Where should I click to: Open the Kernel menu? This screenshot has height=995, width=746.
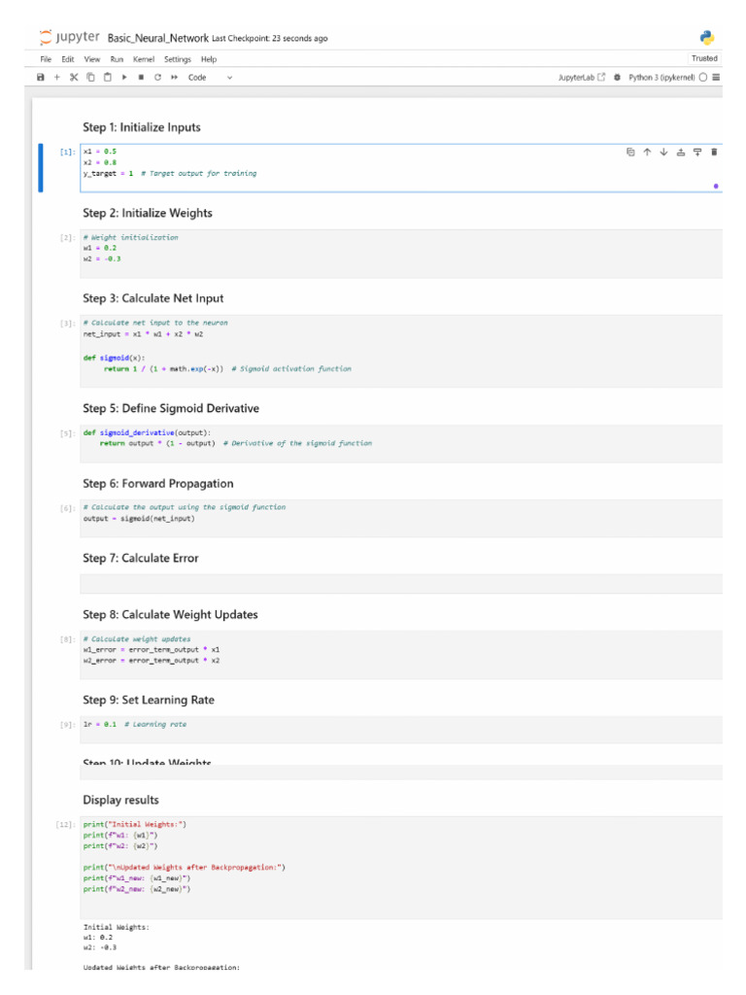[x=144, y=59]
